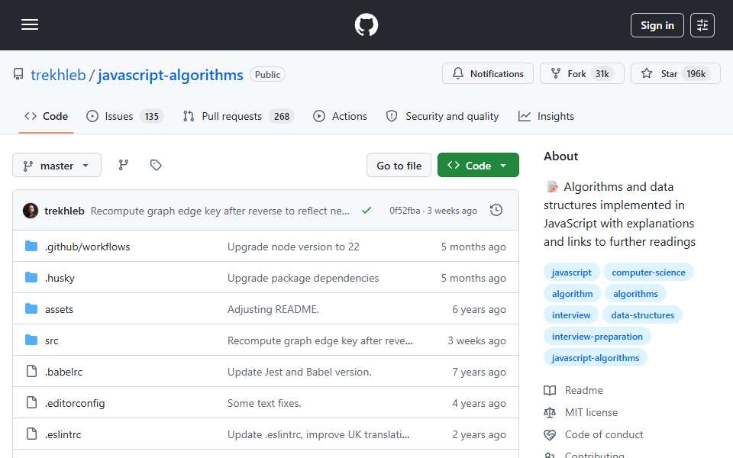Image resolution: width=733 pixels, height=458 pixels.
Task: Click the MIT license scale icon
Action: coord(550,413)
